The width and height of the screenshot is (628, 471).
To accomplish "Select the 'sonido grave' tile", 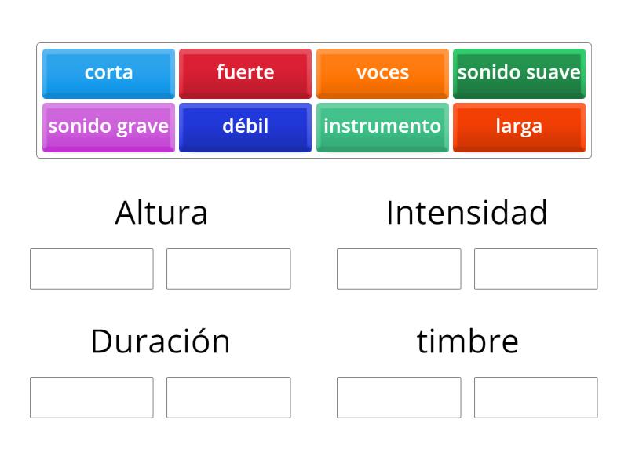I will pyautogui.click(x=108, y=126).
